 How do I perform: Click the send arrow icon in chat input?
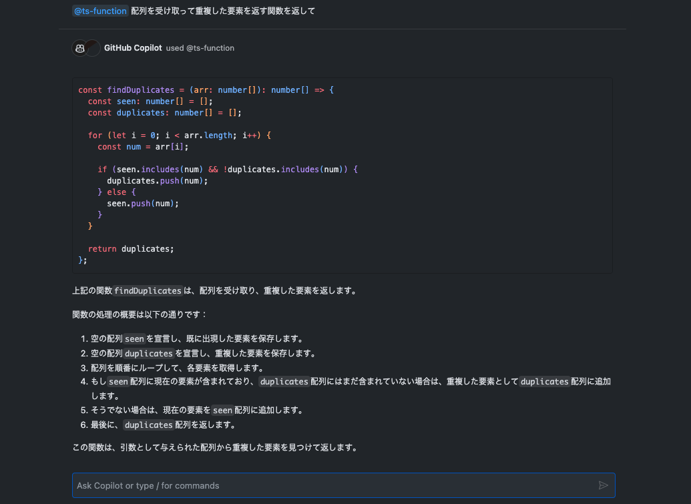pyautogui.click(x=603, y=485)
